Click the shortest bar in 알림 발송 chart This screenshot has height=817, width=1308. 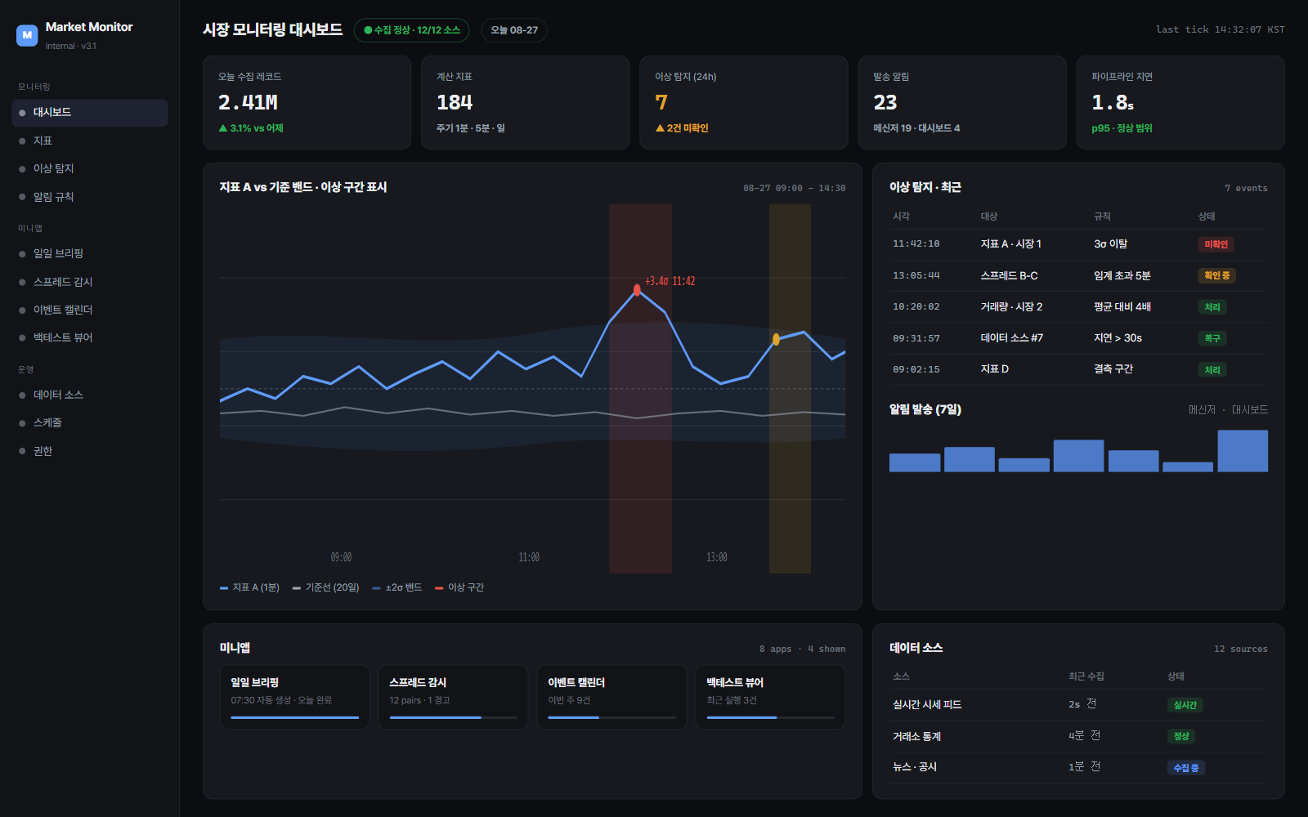click(1188, 467)
